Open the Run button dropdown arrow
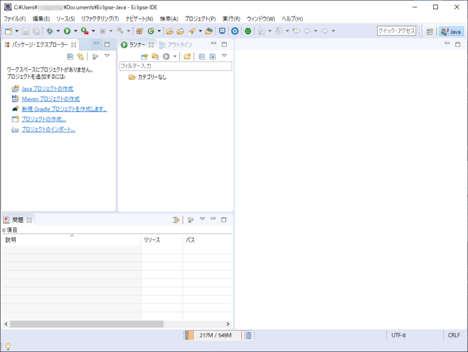Viewport: 468px width, 352px height. coord(76,31)
